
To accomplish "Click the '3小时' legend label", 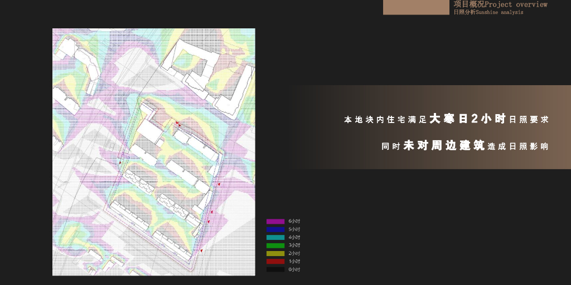I will point(294,245).
